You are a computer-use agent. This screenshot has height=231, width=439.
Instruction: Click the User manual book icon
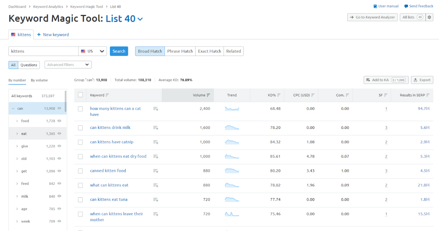[375, 6]
